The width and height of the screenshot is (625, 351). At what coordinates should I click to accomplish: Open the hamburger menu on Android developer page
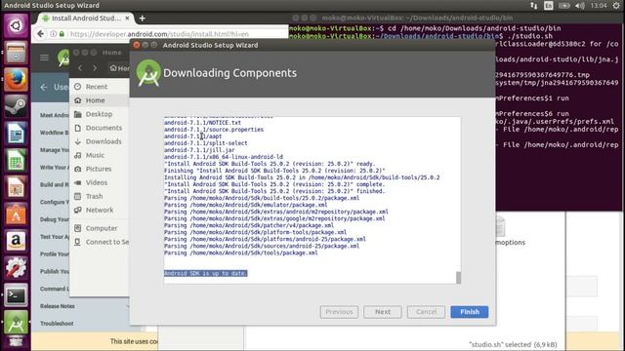(44, 58)
